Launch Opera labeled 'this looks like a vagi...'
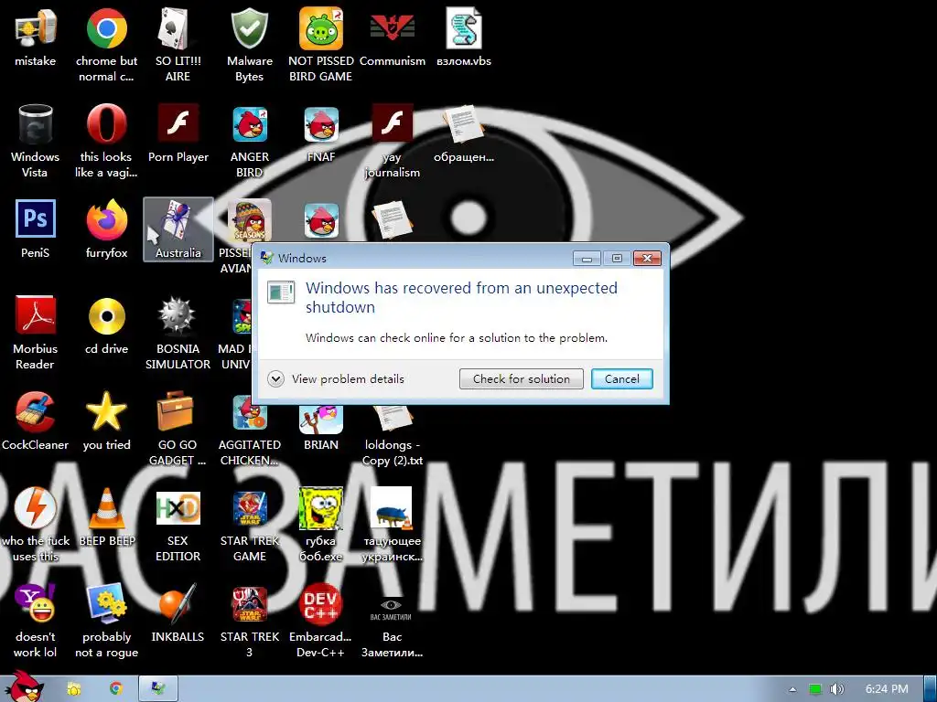The height and width of the screenshot is (702, 937). coord(106,124)
